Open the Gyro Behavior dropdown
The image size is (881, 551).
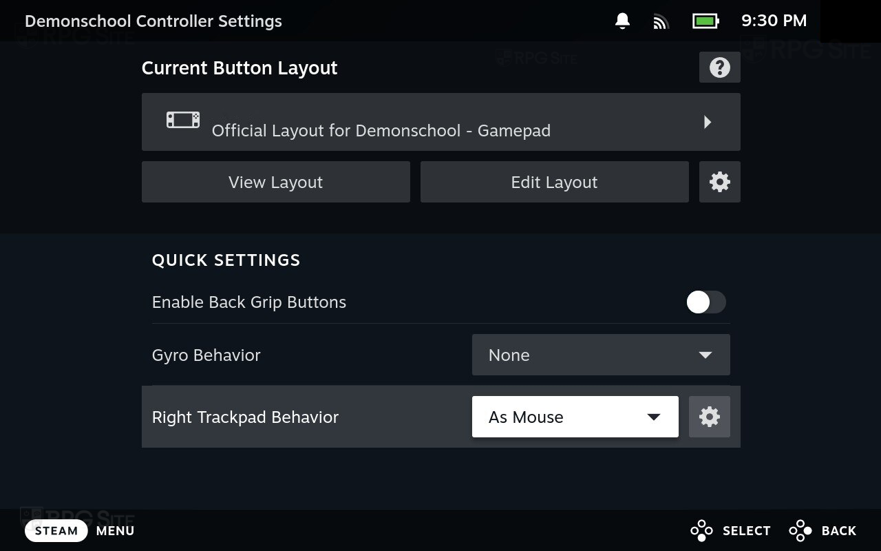600,355
